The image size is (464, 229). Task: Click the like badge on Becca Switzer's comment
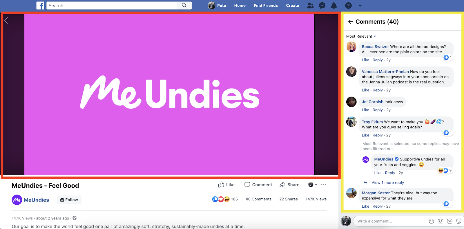click(x=448, y=58)
